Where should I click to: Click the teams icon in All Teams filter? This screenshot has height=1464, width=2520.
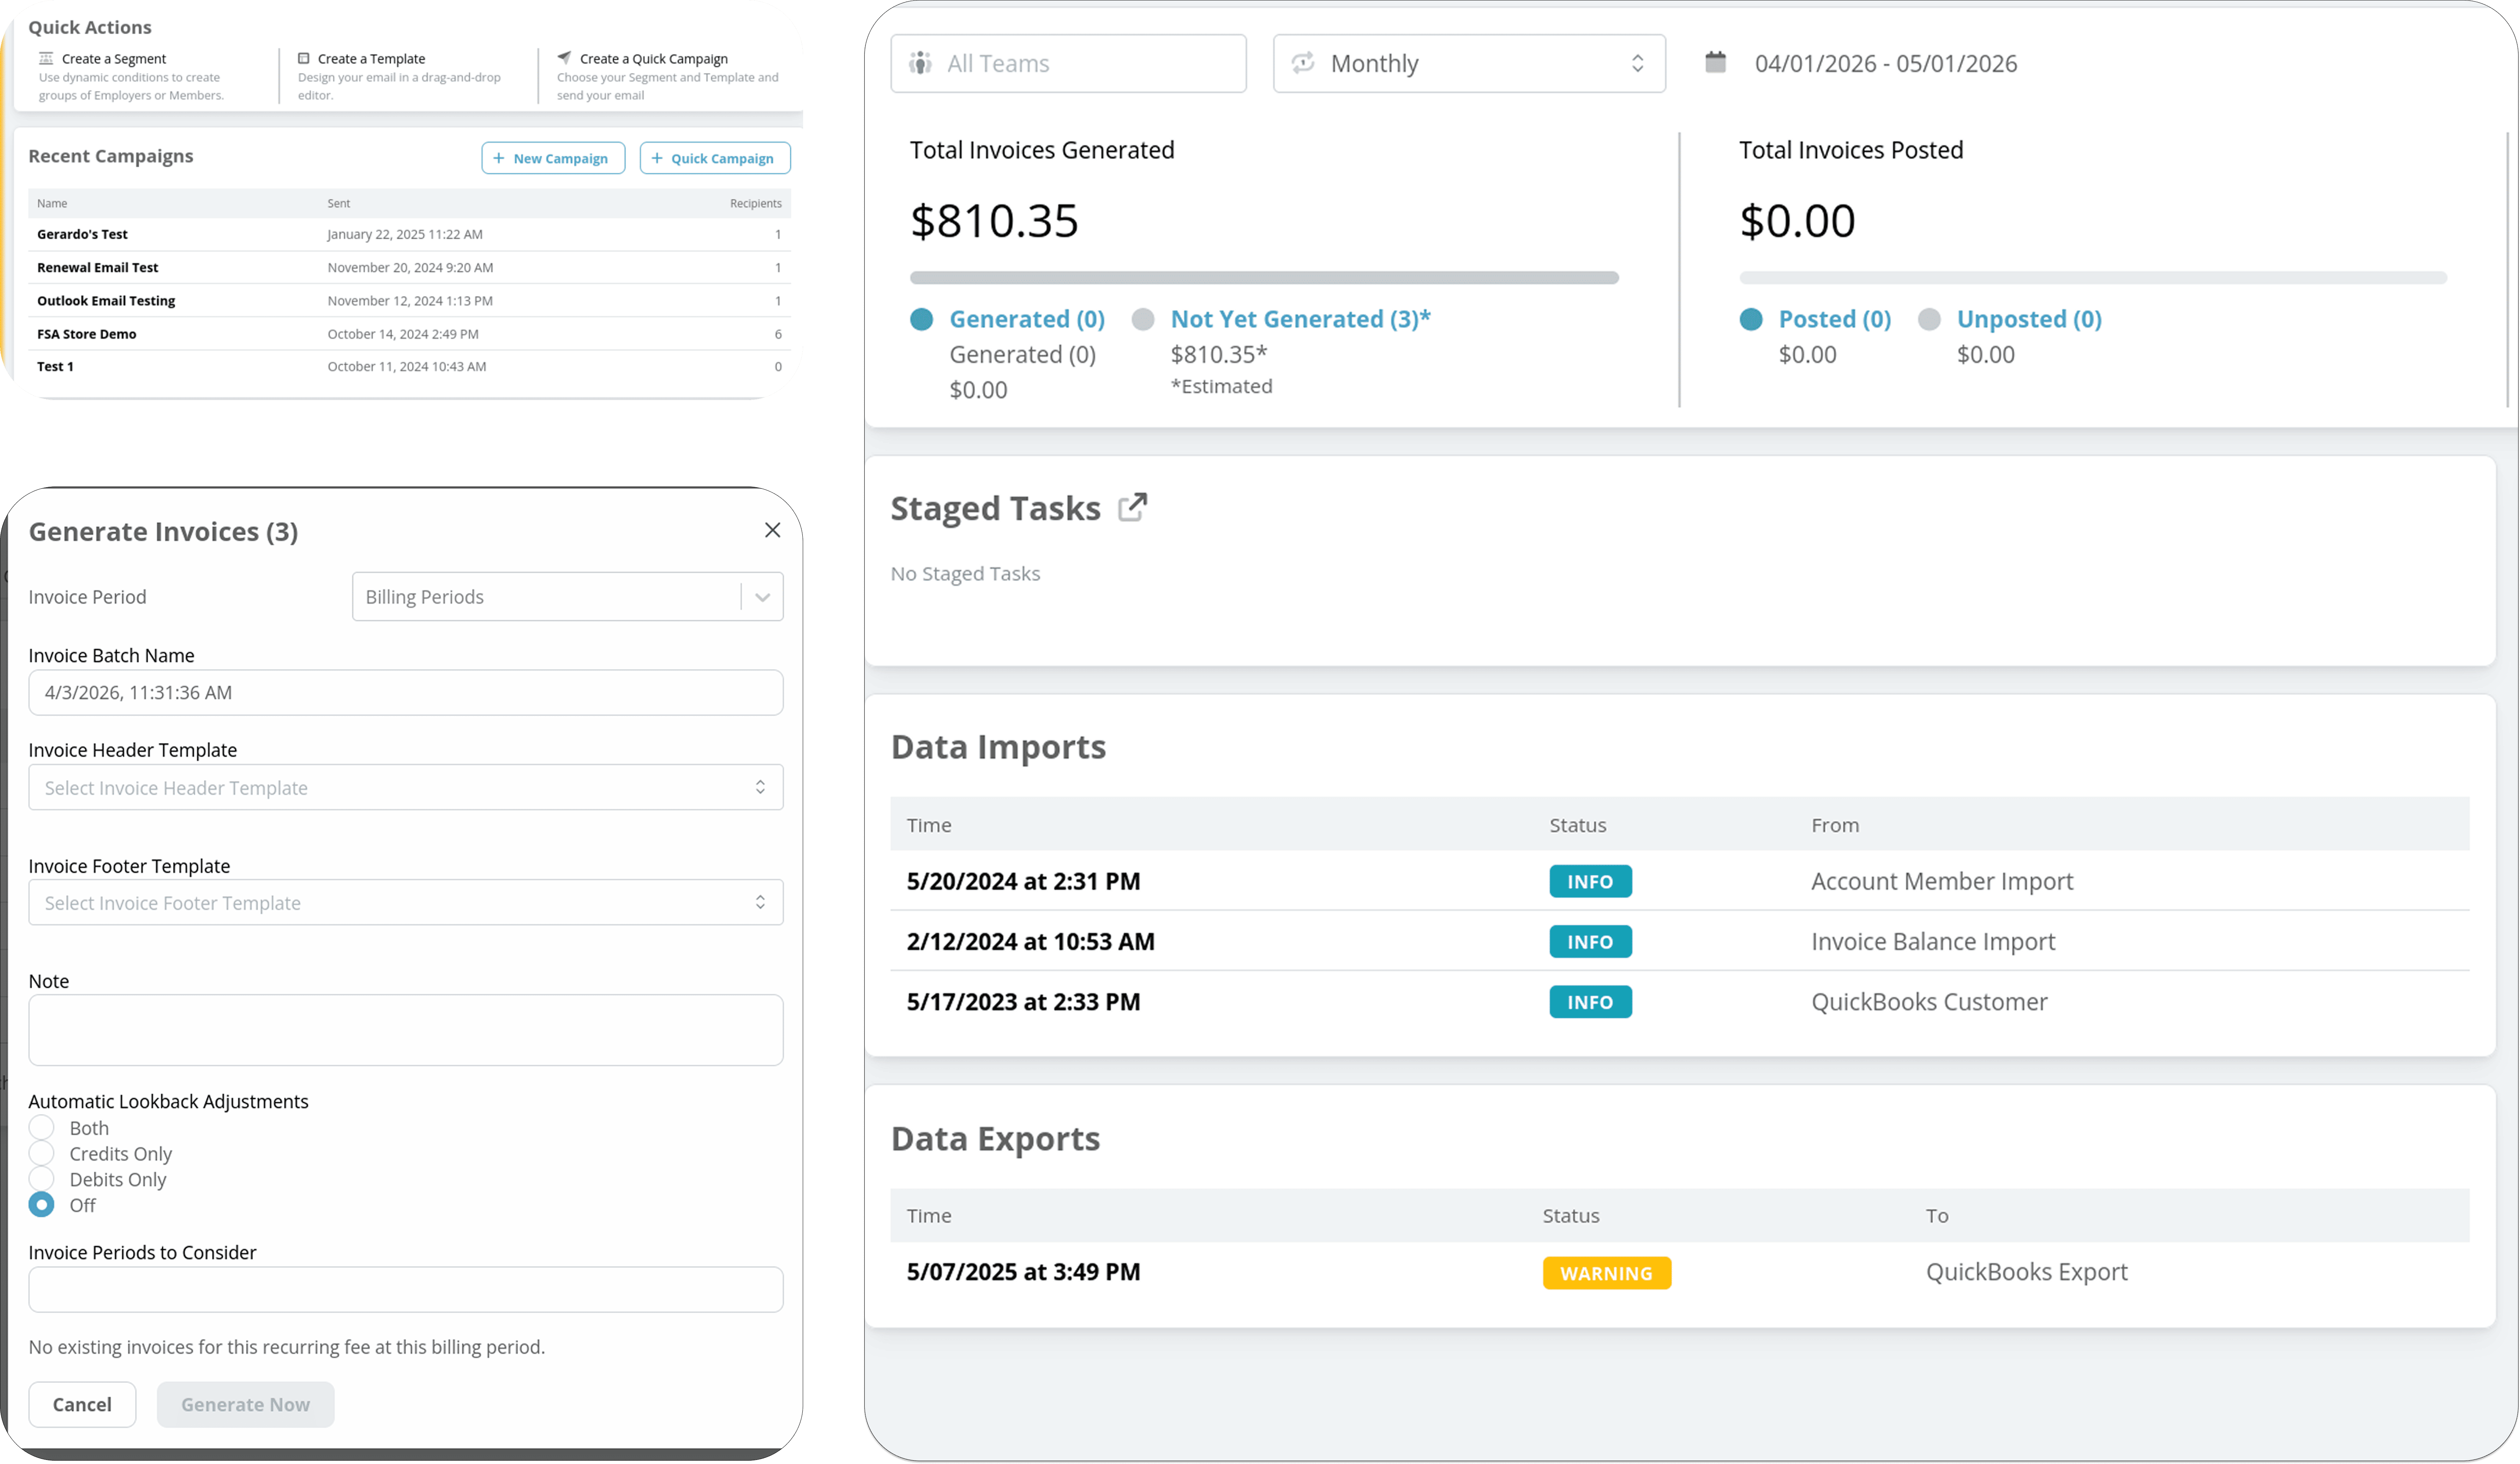[922, 63]
